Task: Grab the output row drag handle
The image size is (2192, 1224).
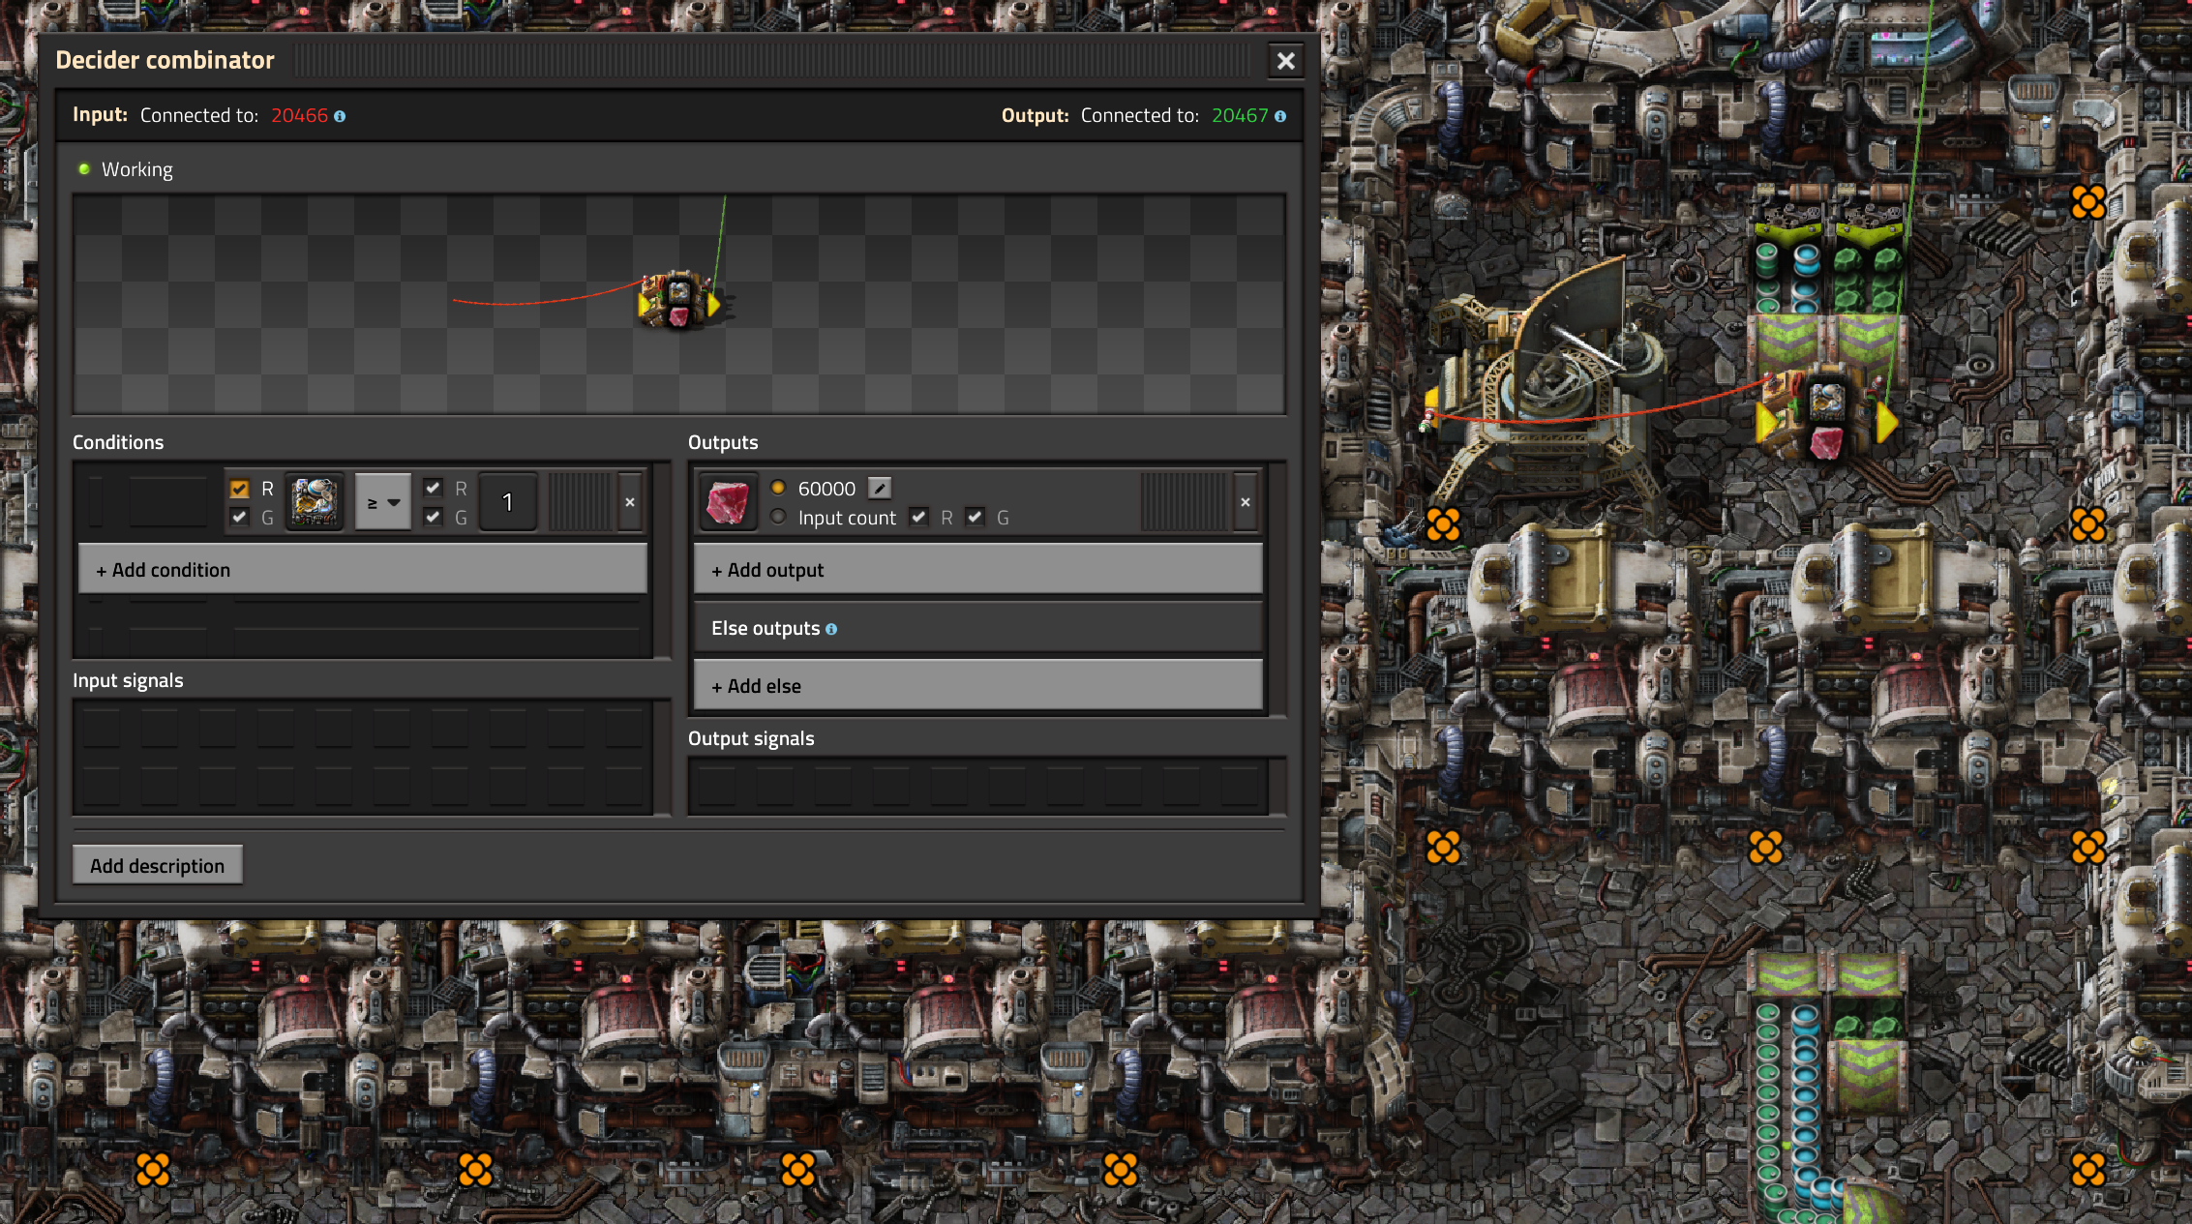Action: [1184, 502]
